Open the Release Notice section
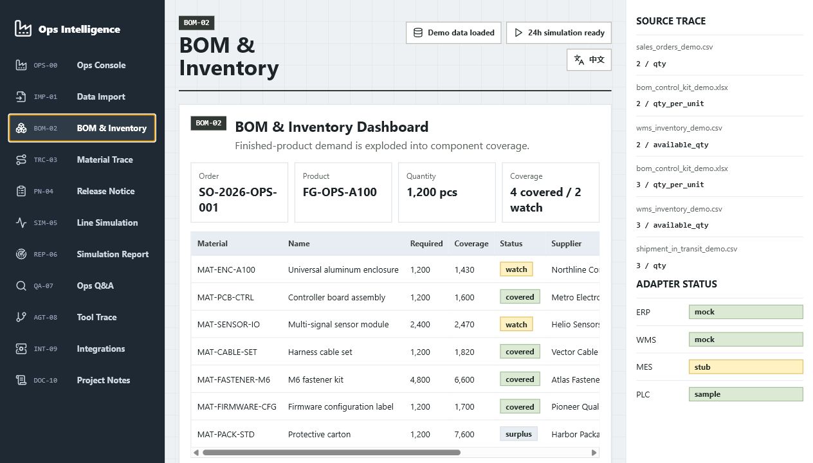 [x=82, y=191]
